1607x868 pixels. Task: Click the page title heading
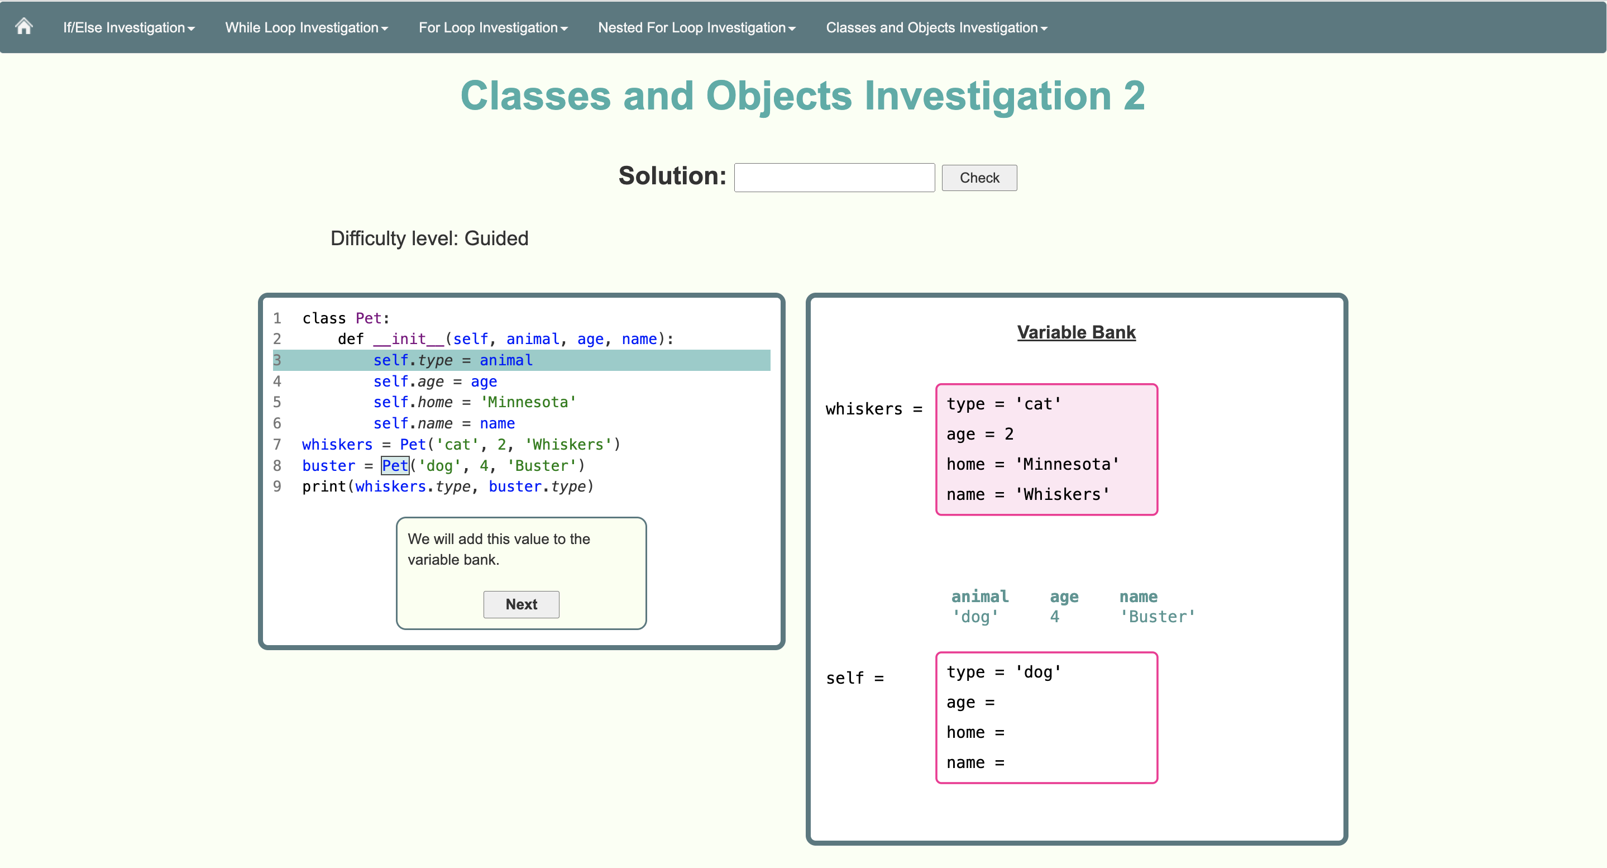pyautogui.click(x=802, y=96)
